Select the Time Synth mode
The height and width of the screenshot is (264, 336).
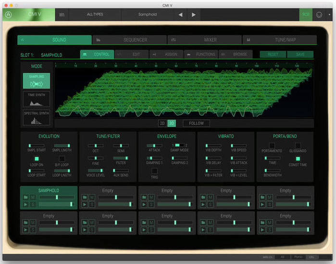[x=36, y=99]
